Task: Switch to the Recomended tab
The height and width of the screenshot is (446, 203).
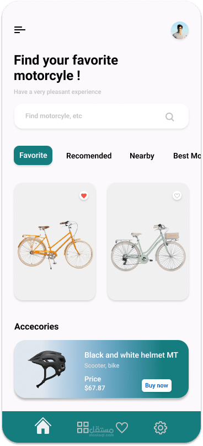Action: (x=89, y=156)
